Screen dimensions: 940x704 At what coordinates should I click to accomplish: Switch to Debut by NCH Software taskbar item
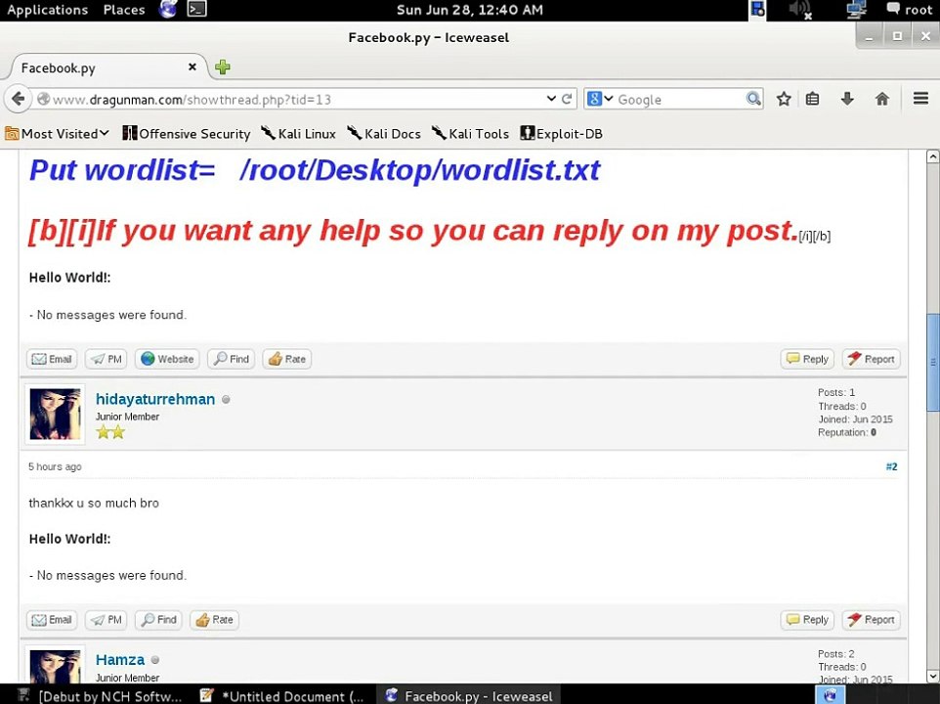click(100, 695)
